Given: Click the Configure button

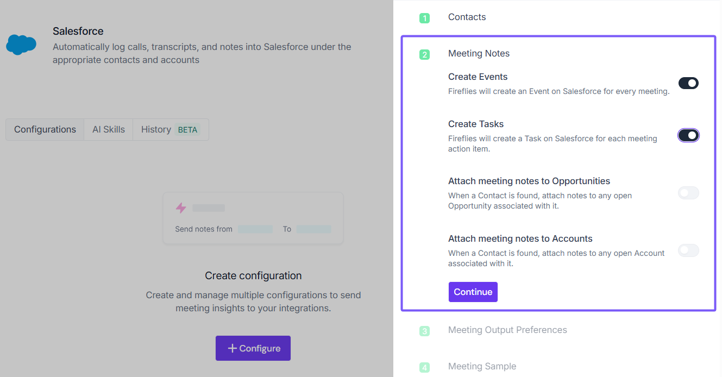Looking at the screenshot, I should (x=253, y=348).
